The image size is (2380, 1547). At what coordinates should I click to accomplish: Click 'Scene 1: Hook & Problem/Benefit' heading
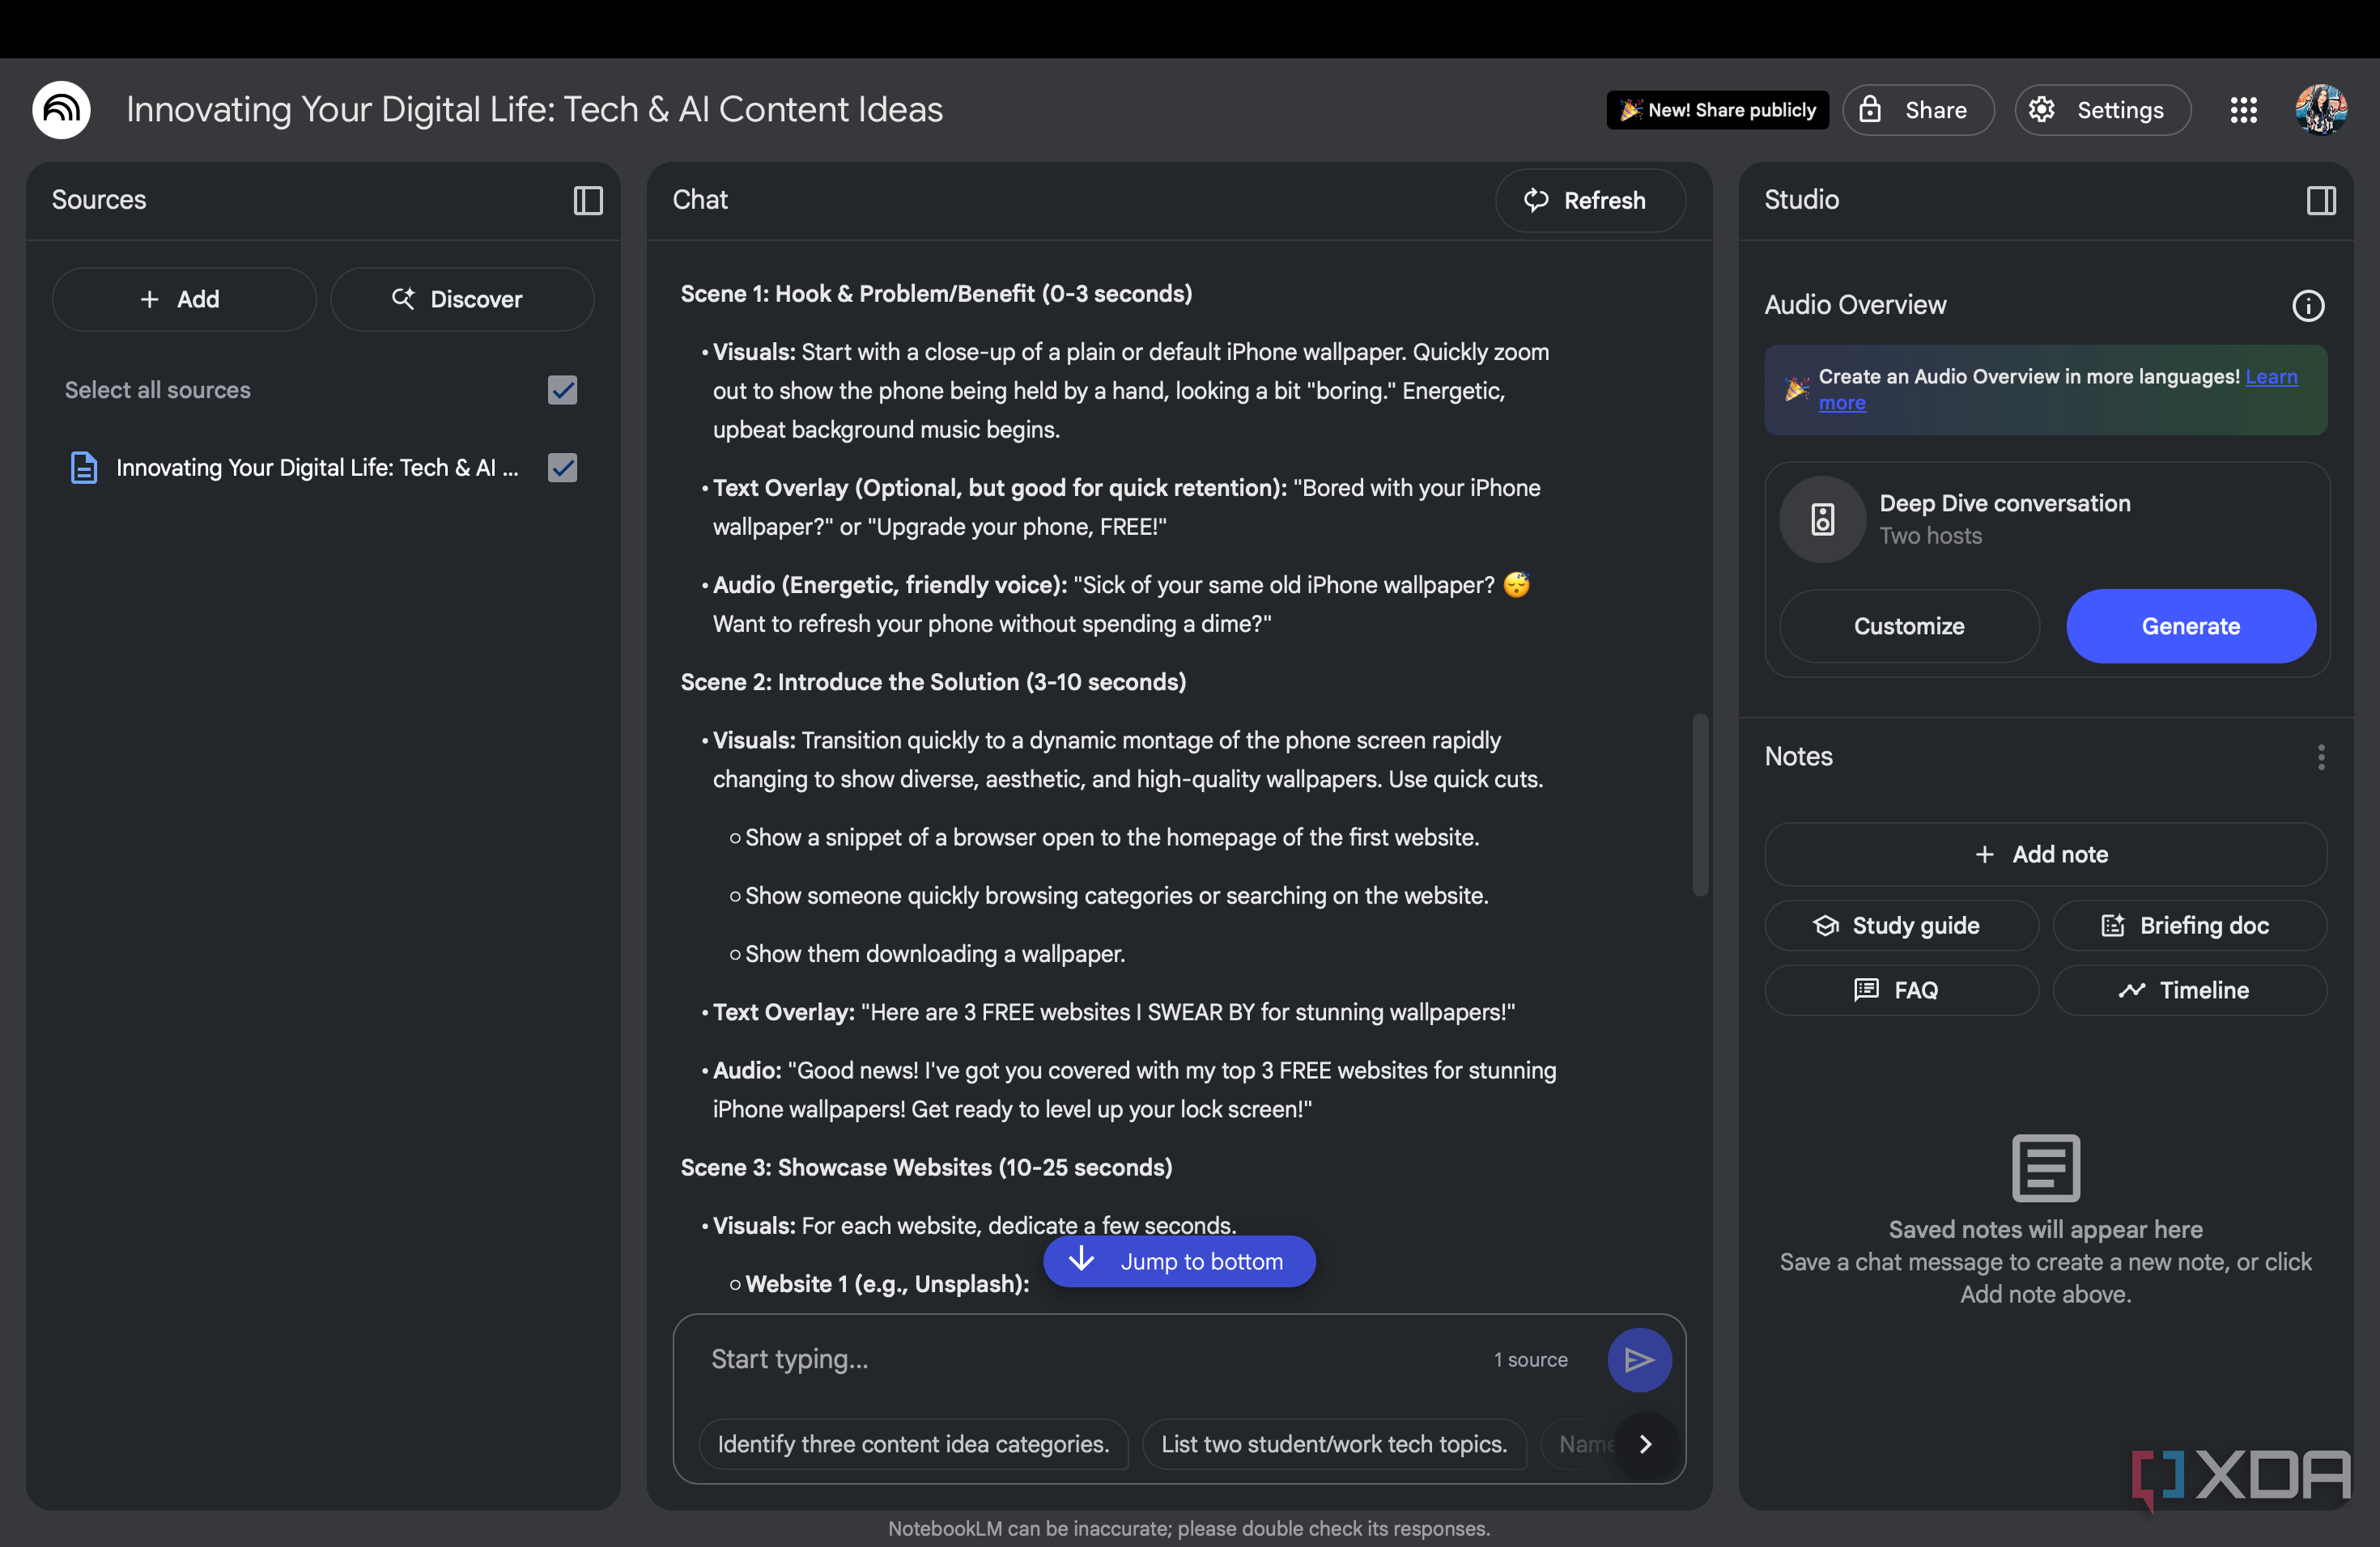coord(936,294)
